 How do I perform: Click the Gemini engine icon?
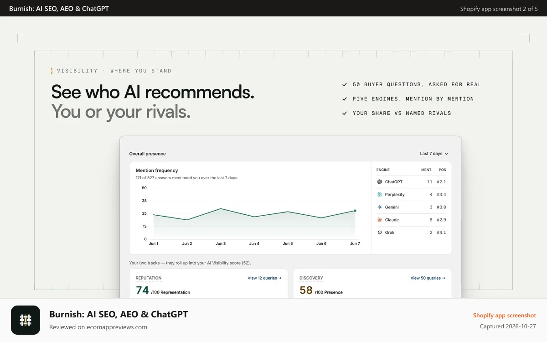(380, 207)
